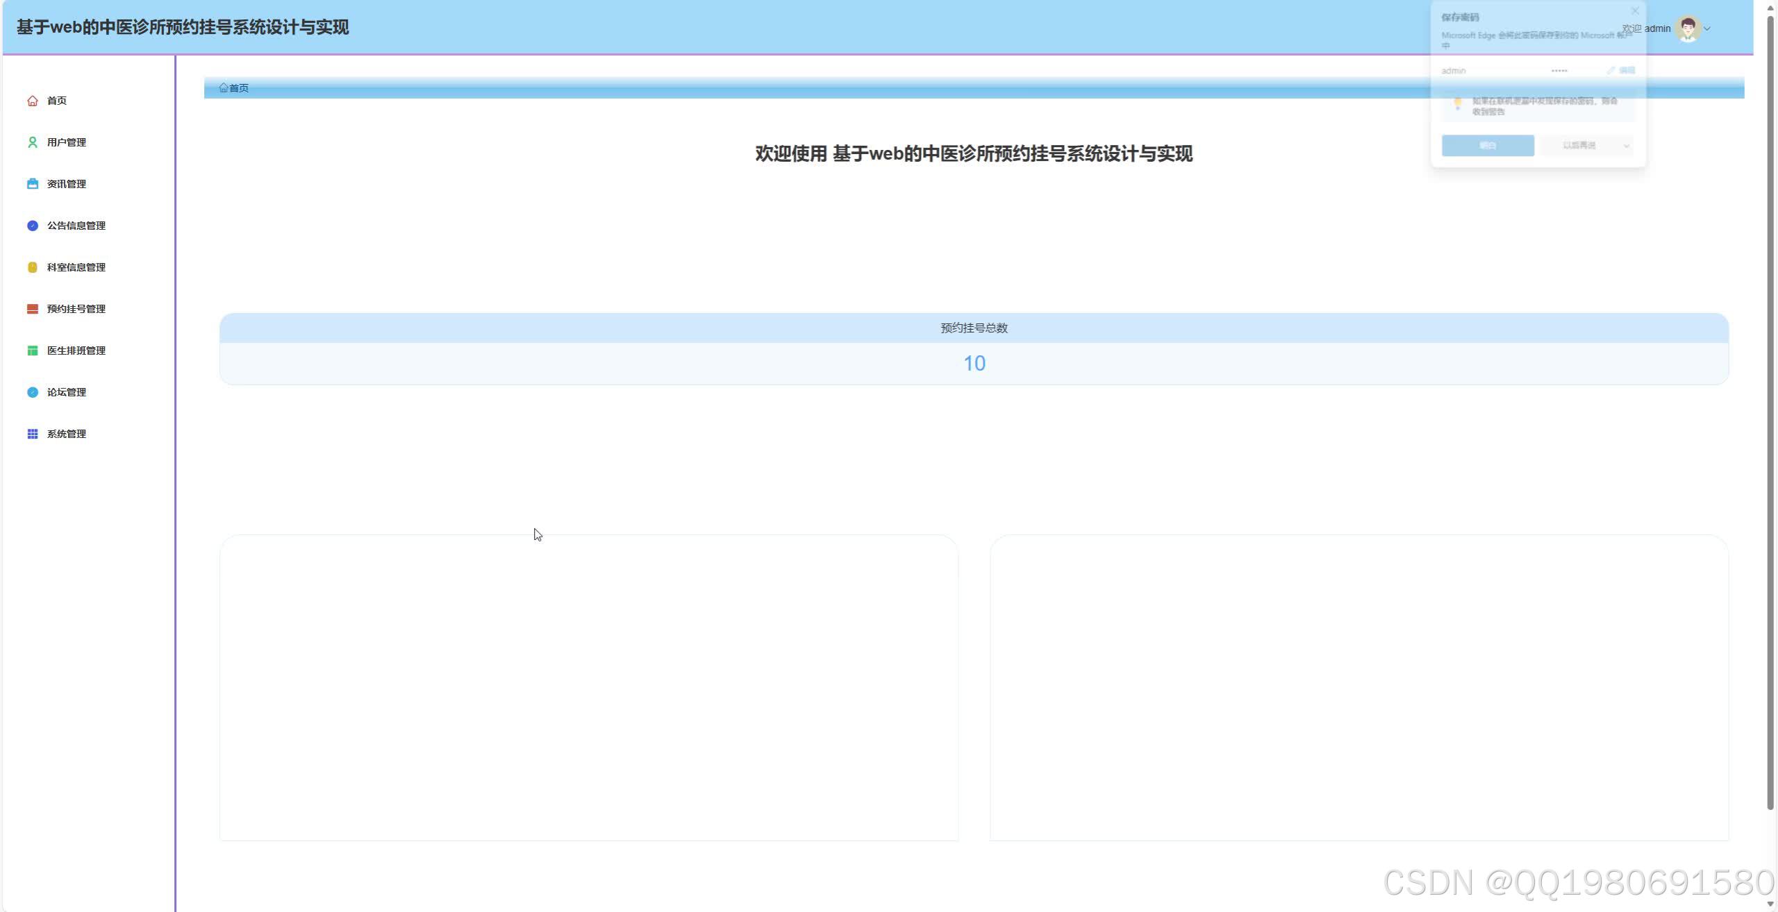
Task: Click the red icon beside 预约挂号管理
Action: pyautogui.click(x=32, y=309)
